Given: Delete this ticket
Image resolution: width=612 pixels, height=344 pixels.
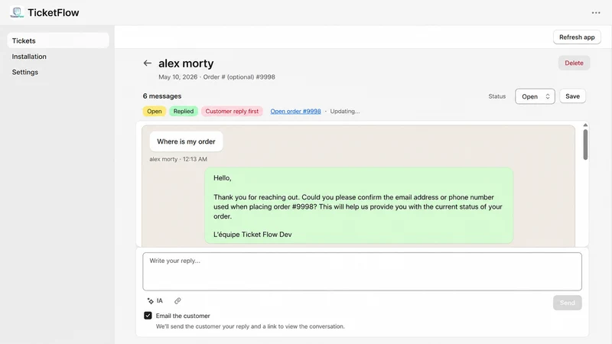Looking at the screenshot, I should click(574, 63).
